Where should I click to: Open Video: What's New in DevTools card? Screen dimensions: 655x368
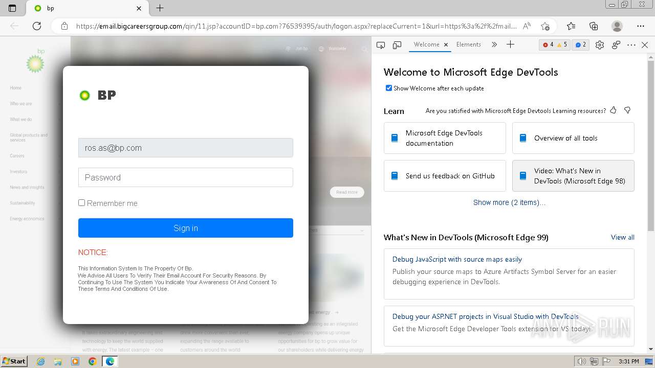[x=573, y=176]
